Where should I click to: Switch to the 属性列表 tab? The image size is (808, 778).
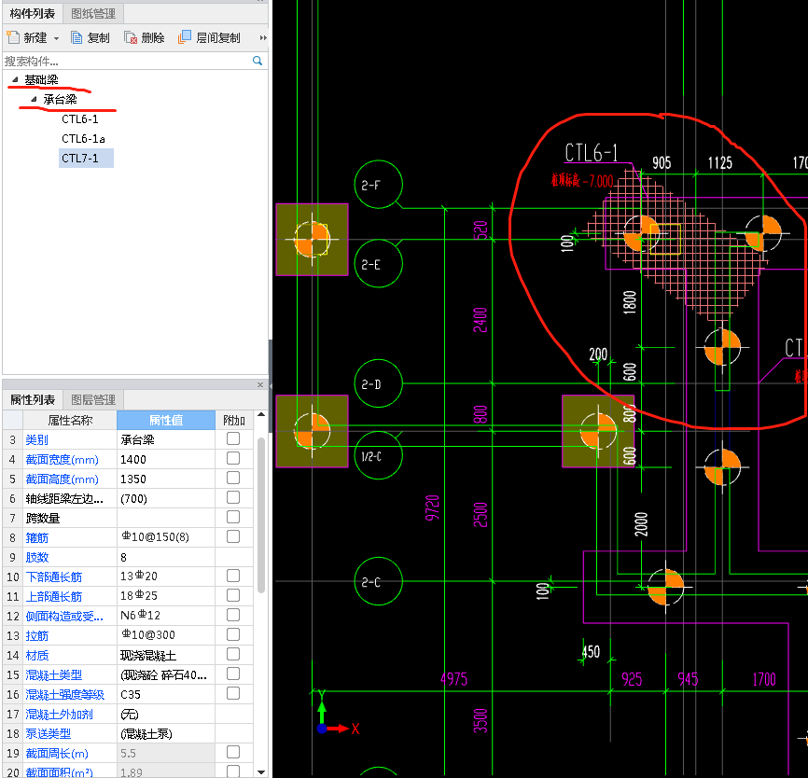33,399
